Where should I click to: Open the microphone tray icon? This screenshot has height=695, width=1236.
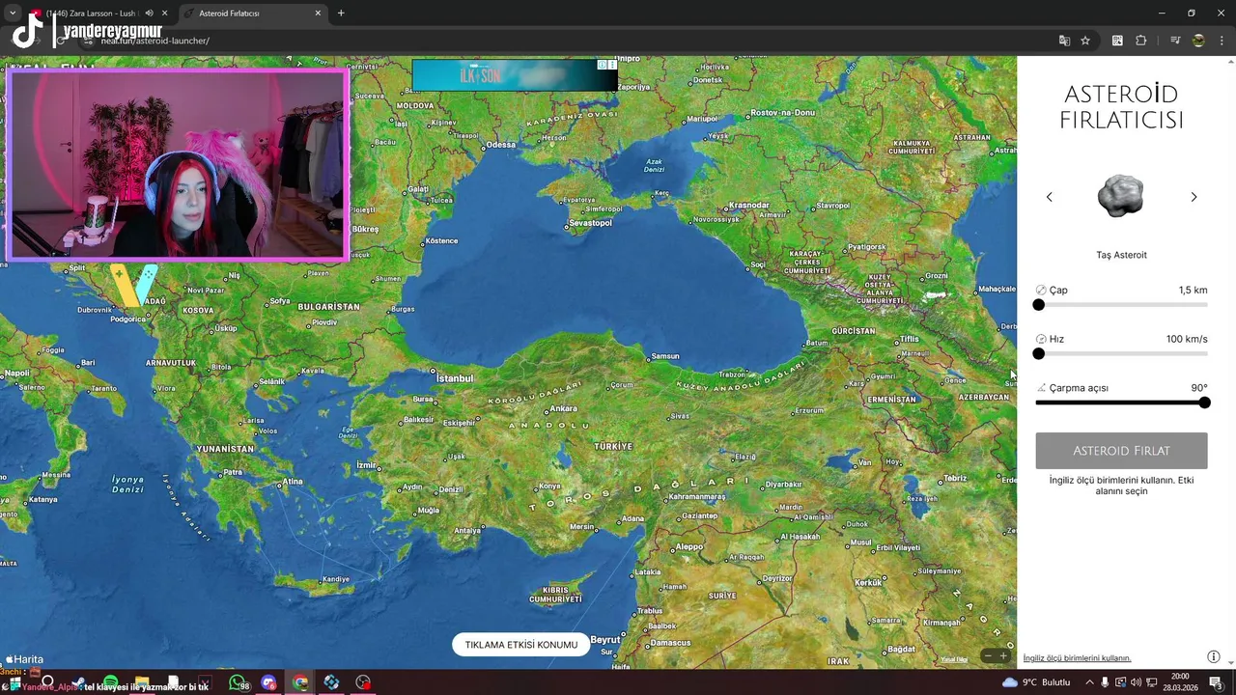click(1106, 682)
